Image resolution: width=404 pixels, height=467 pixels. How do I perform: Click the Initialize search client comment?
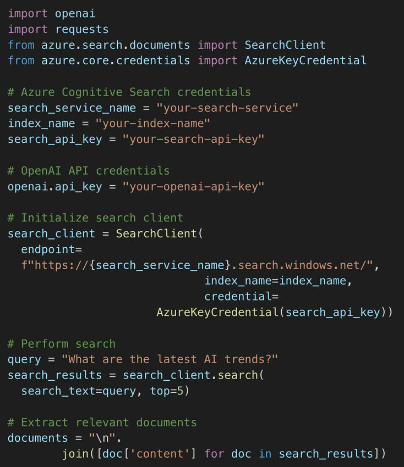click(95, 218)
